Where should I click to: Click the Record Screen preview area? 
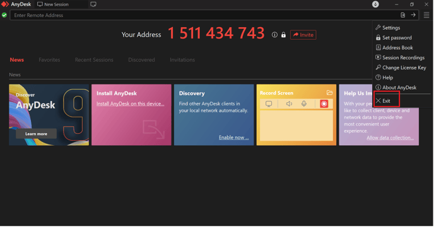pos(296,126)
